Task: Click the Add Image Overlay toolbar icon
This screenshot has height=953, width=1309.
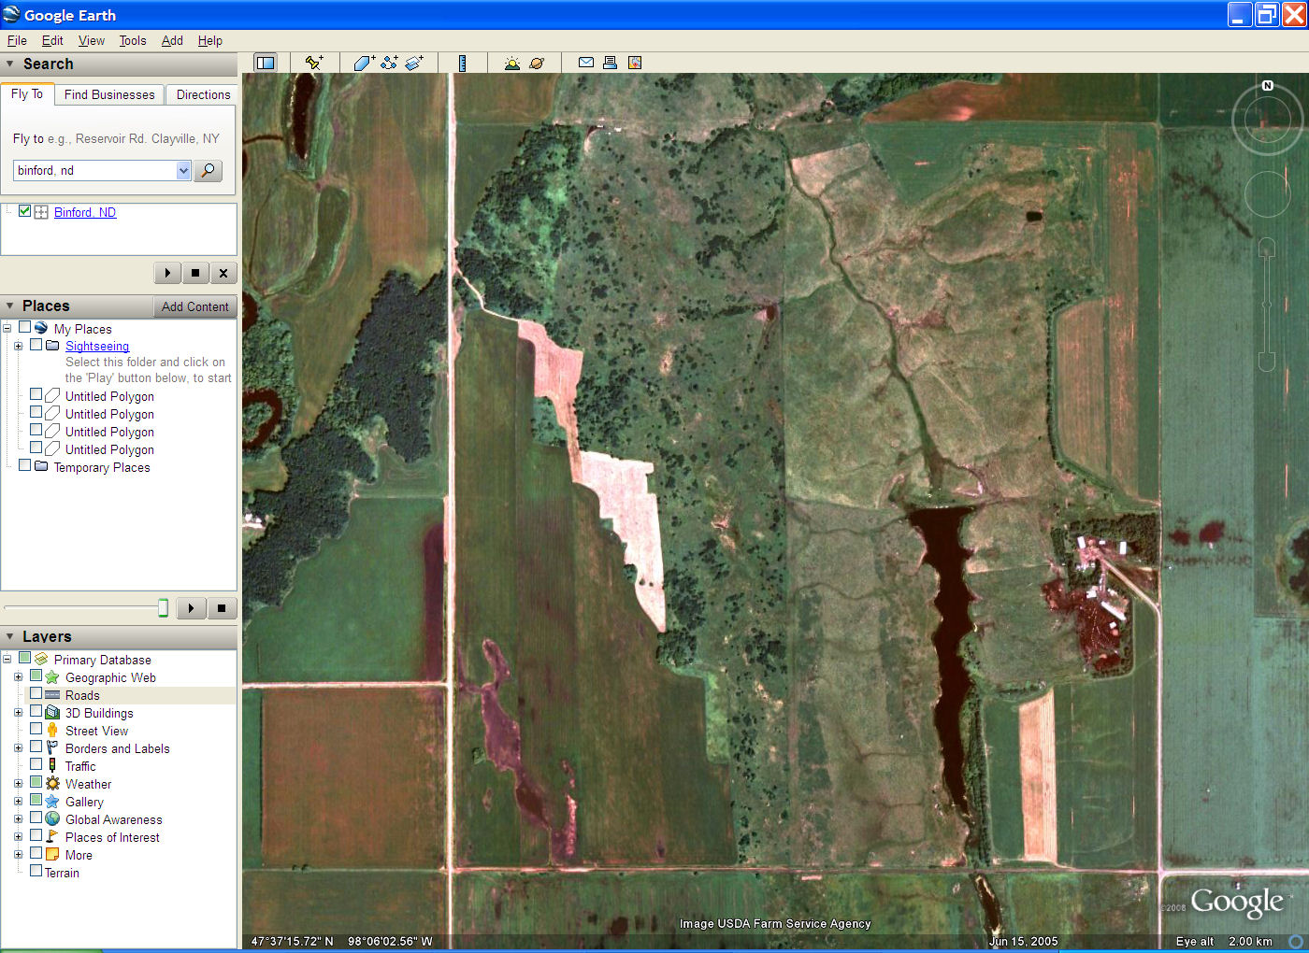Action: [x=414, y=63]
